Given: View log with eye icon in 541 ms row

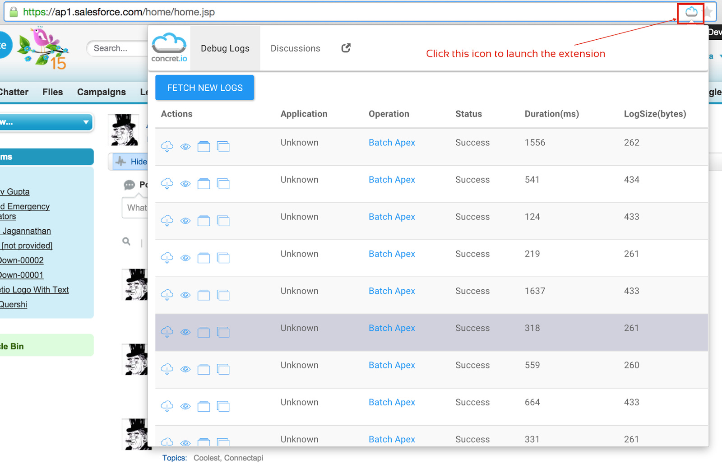Looking at the screenshot, I should coord(185,184).
